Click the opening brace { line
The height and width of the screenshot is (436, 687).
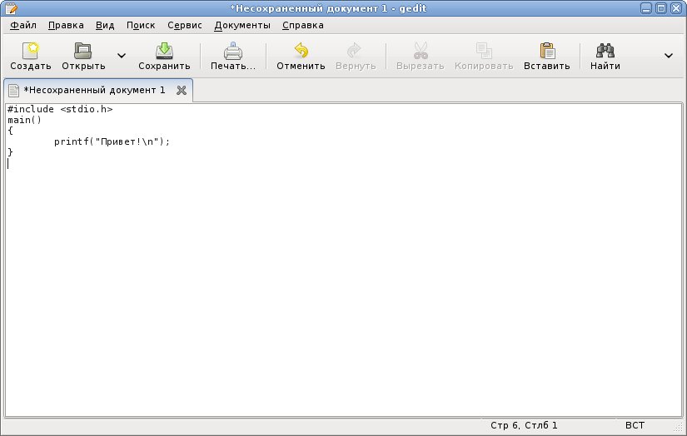point(11,131)
